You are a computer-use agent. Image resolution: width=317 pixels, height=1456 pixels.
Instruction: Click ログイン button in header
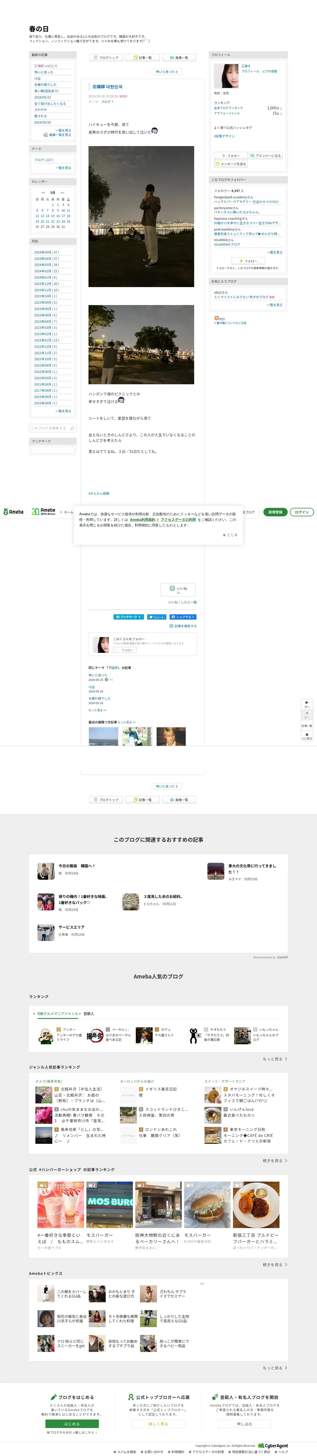point(302,512)
